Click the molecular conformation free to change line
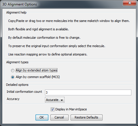The image size is (138, 126). click(44, 38)
